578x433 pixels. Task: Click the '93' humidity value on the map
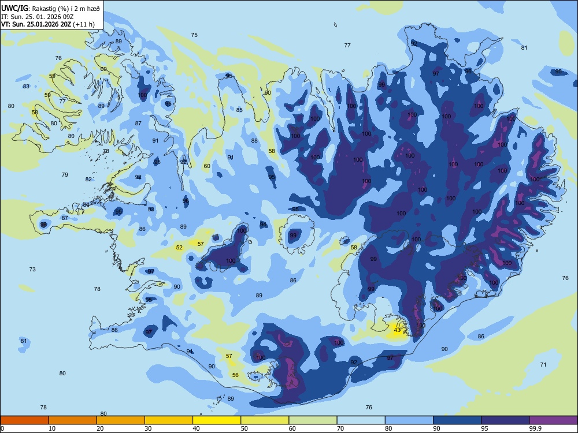pos(151,209)
